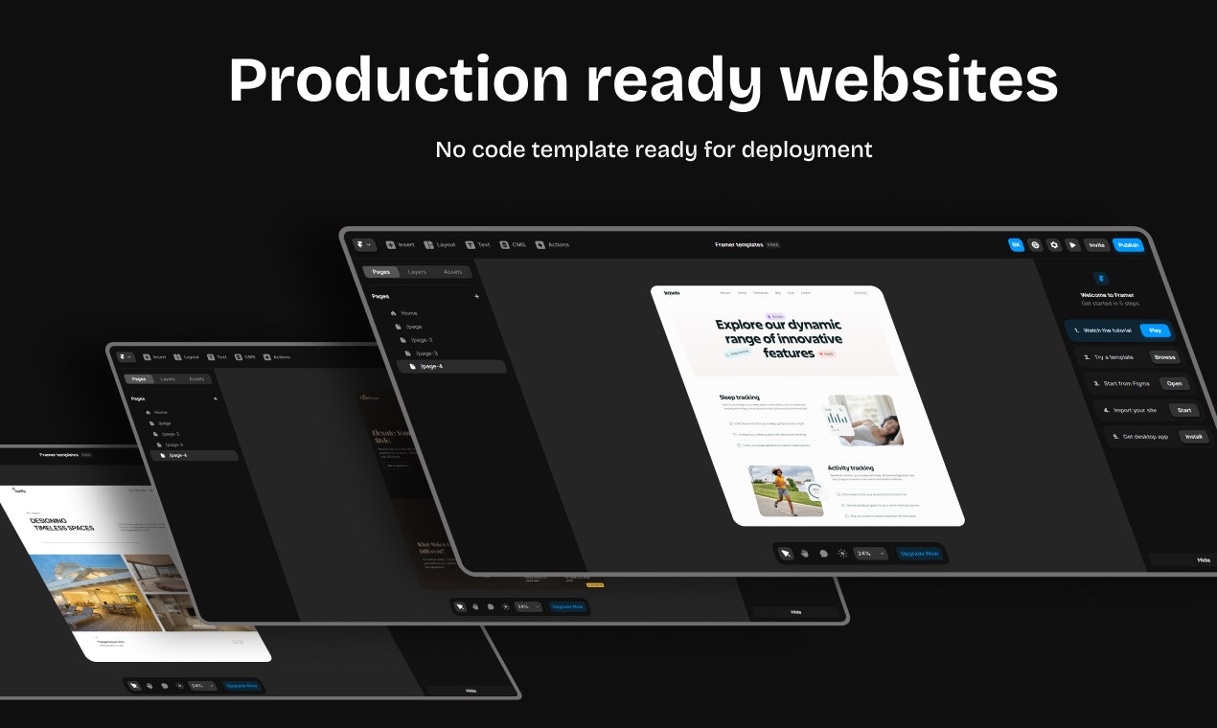
Task: Open Actions in middle window toolbar
Action: [x=277, y=356]
